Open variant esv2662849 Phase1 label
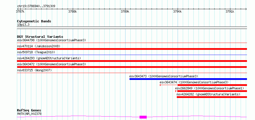 (x=210, y=88)
